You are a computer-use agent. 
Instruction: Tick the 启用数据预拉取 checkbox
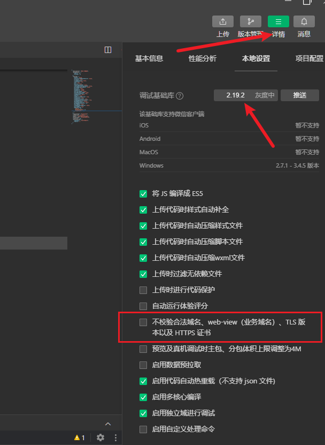[143, 365]
